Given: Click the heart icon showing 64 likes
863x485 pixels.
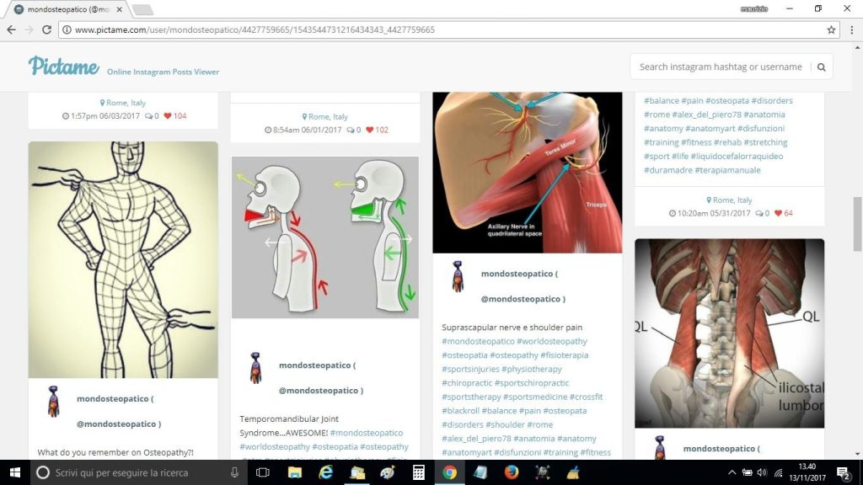Looking at the screenshot, I should [779, 213].
